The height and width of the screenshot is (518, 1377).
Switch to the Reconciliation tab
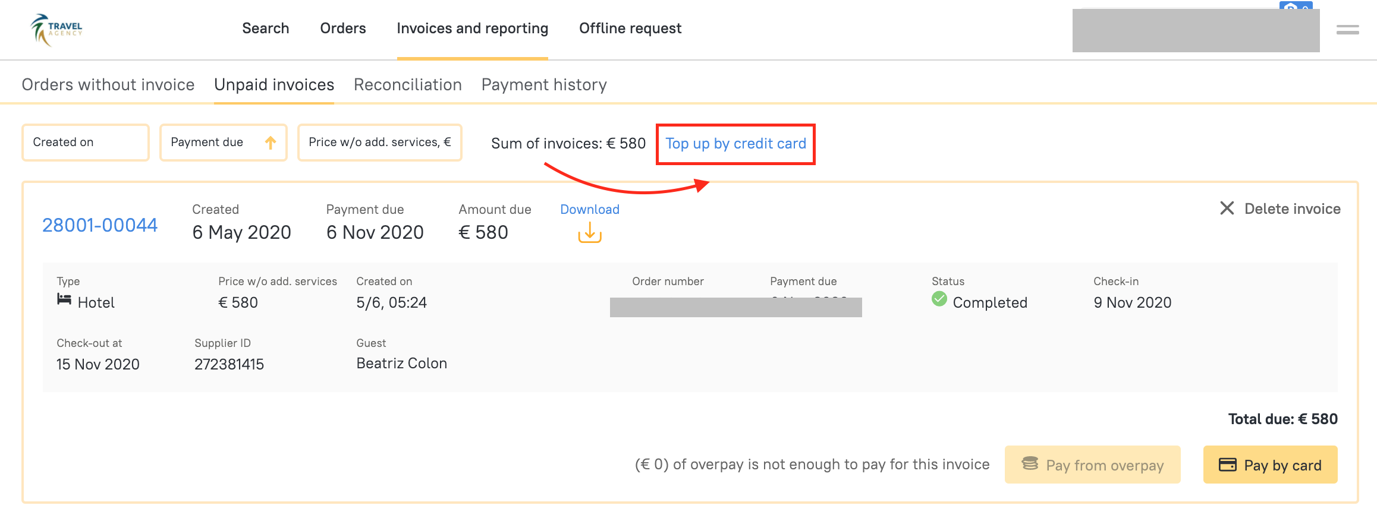coord(407,85)
